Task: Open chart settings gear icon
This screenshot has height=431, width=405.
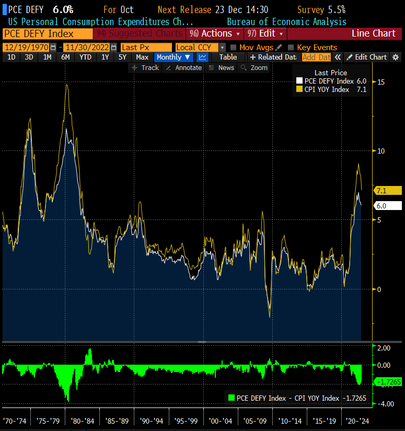Action: (396, 57)
